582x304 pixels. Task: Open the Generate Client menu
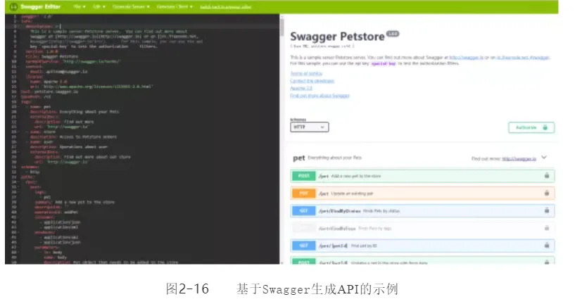point(175,6)
